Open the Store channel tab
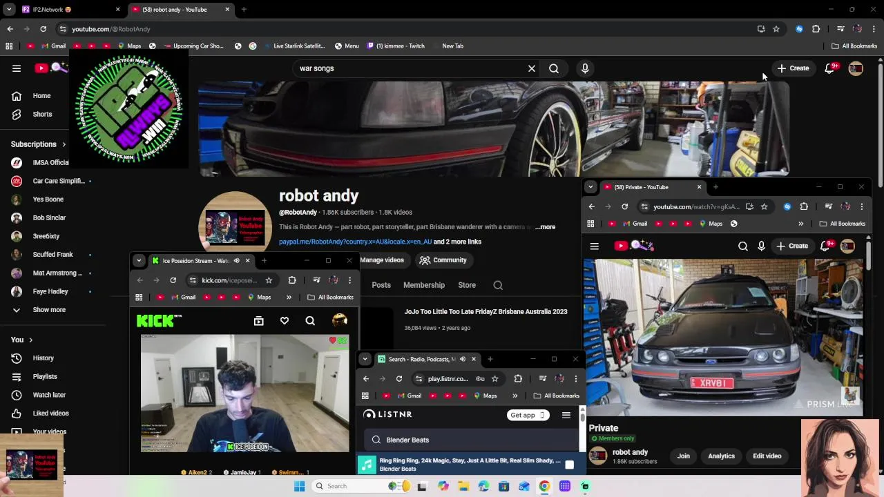 [x=467, y=285]
